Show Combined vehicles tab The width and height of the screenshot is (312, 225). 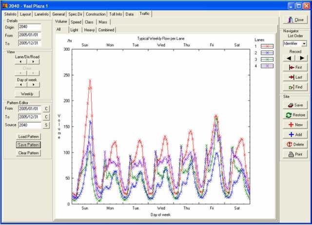coord(106,30)
